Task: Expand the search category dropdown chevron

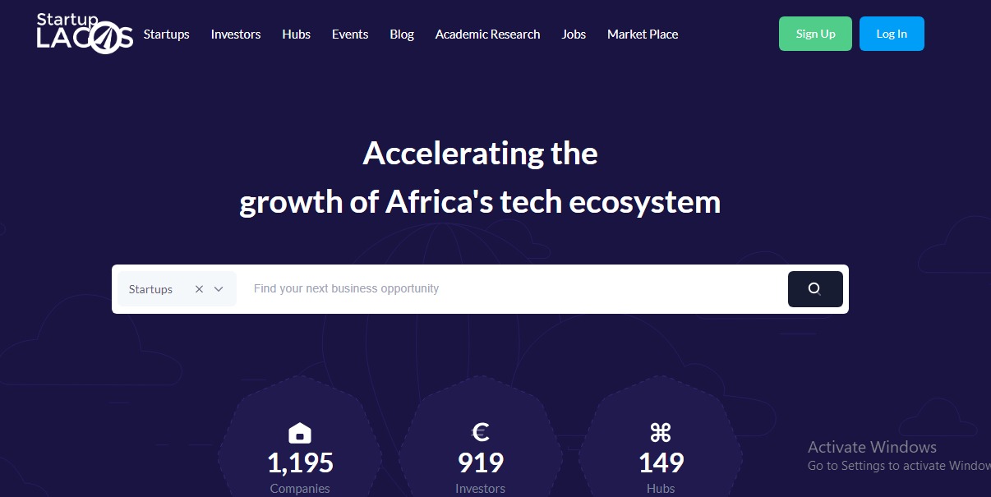Action: coord(219,289)
